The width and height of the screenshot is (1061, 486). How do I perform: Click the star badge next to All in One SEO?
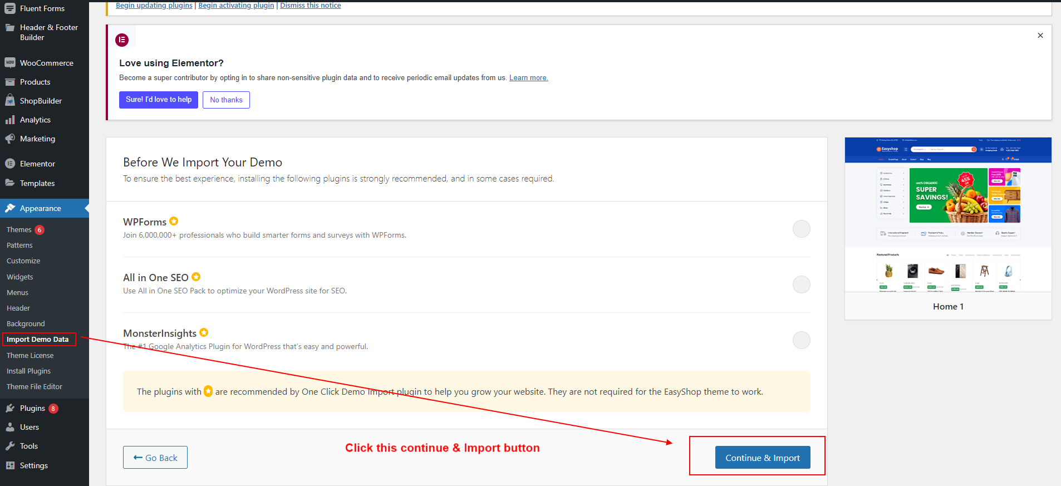[x=196, y=277]
